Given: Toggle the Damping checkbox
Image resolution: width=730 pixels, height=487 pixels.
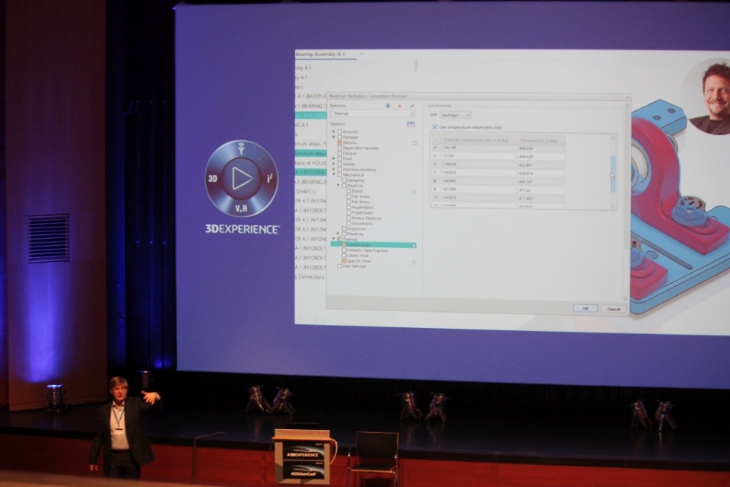Looking at the screenshot, I should tap(344, 180).
